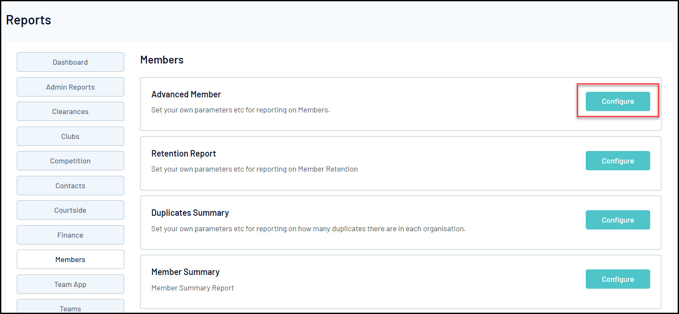The width and height of the screenshot is (679, 314).
Task: Open Team App reports
Action: pos(70,284)
